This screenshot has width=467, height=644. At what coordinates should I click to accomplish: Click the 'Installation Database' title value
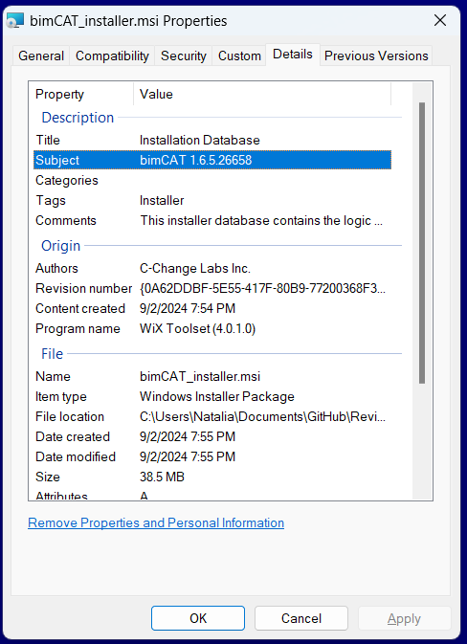click(200, 140)
